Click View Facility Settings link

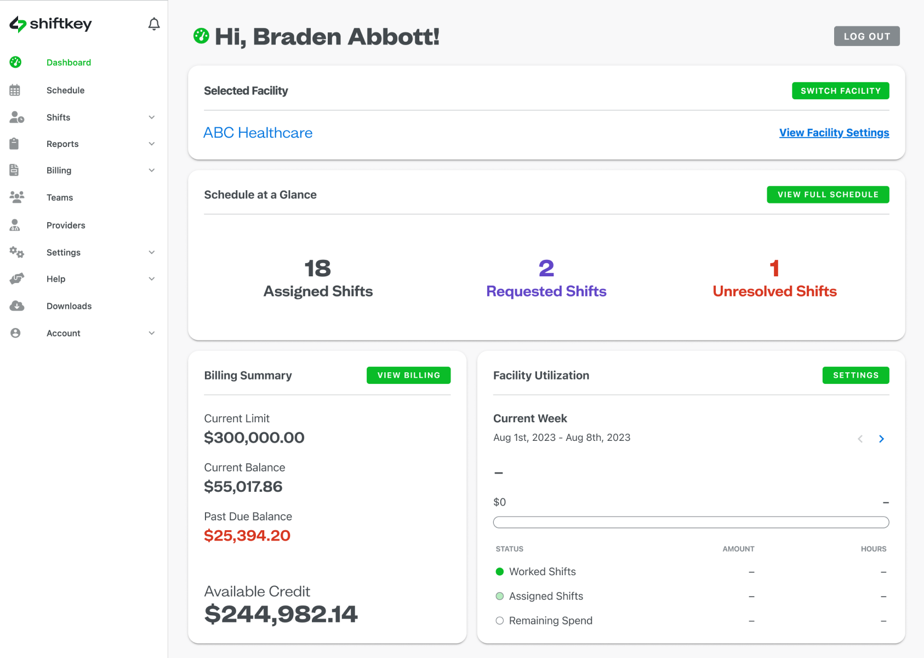(x=834, y=132)
